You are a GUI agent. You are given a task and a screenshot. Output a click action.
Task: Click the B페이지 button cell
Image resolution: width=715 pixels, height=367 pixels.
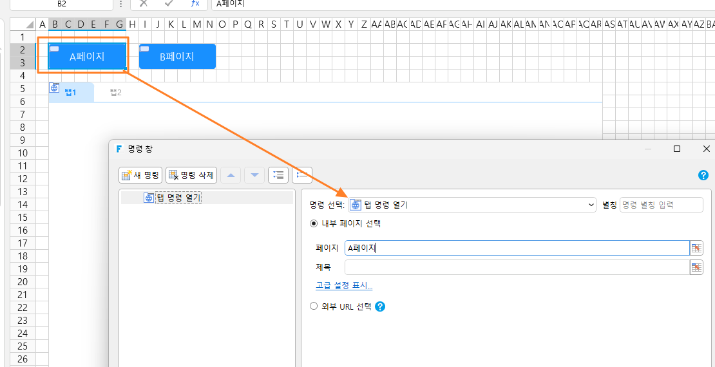[177, 57]
